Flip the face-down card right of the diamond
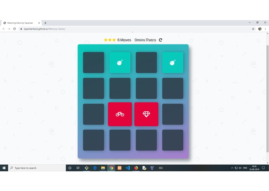 (x=173, y=114)
